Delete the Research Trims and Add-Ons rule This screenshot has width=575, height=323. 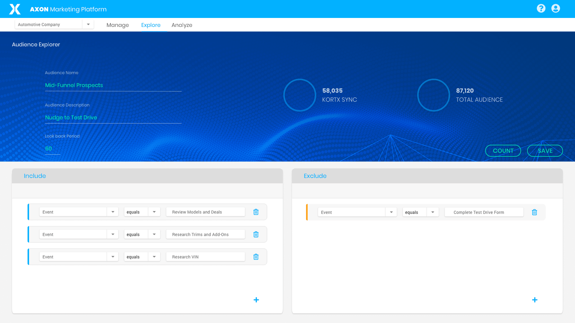point(256,234)
